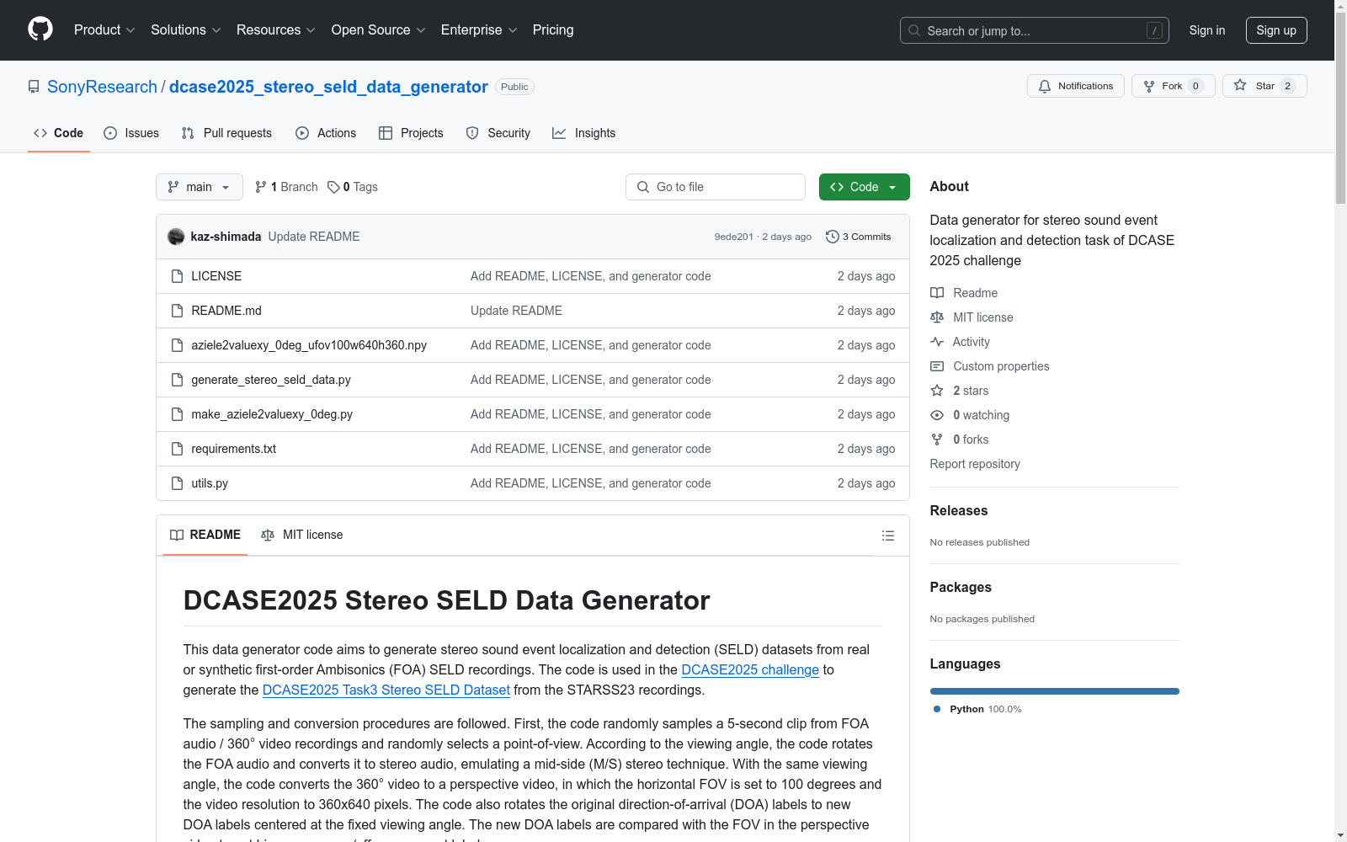
Task: Click the star icon to star repository
Action: pyautogui.click(x=1240, y=86)
